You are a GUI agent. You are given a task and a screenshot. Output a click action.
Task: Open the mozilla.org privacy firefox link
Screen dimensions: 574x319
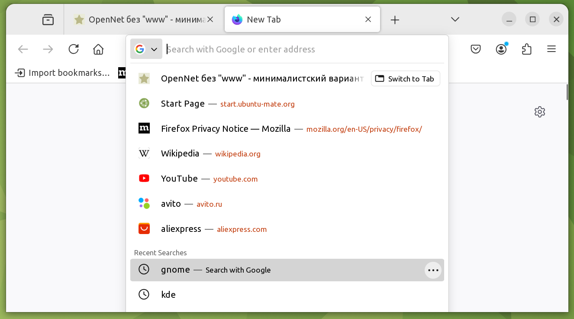(364, 129)
